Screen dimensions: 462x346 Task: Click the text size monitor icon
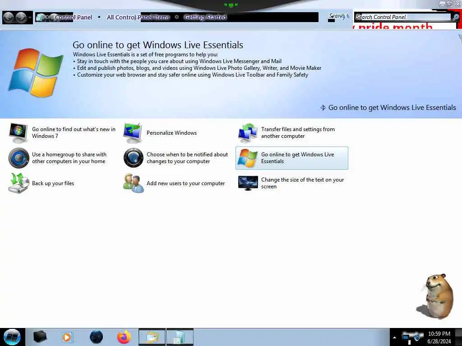coord(248,183)
